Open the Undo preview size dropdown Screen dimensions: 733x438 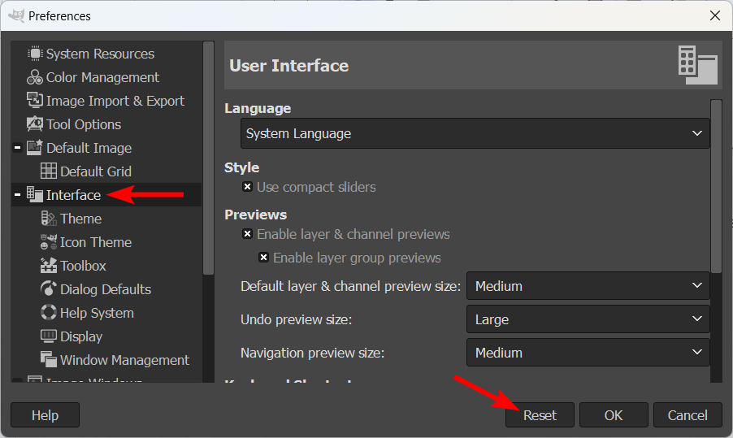pyautogui.click(x=588, y=319)
